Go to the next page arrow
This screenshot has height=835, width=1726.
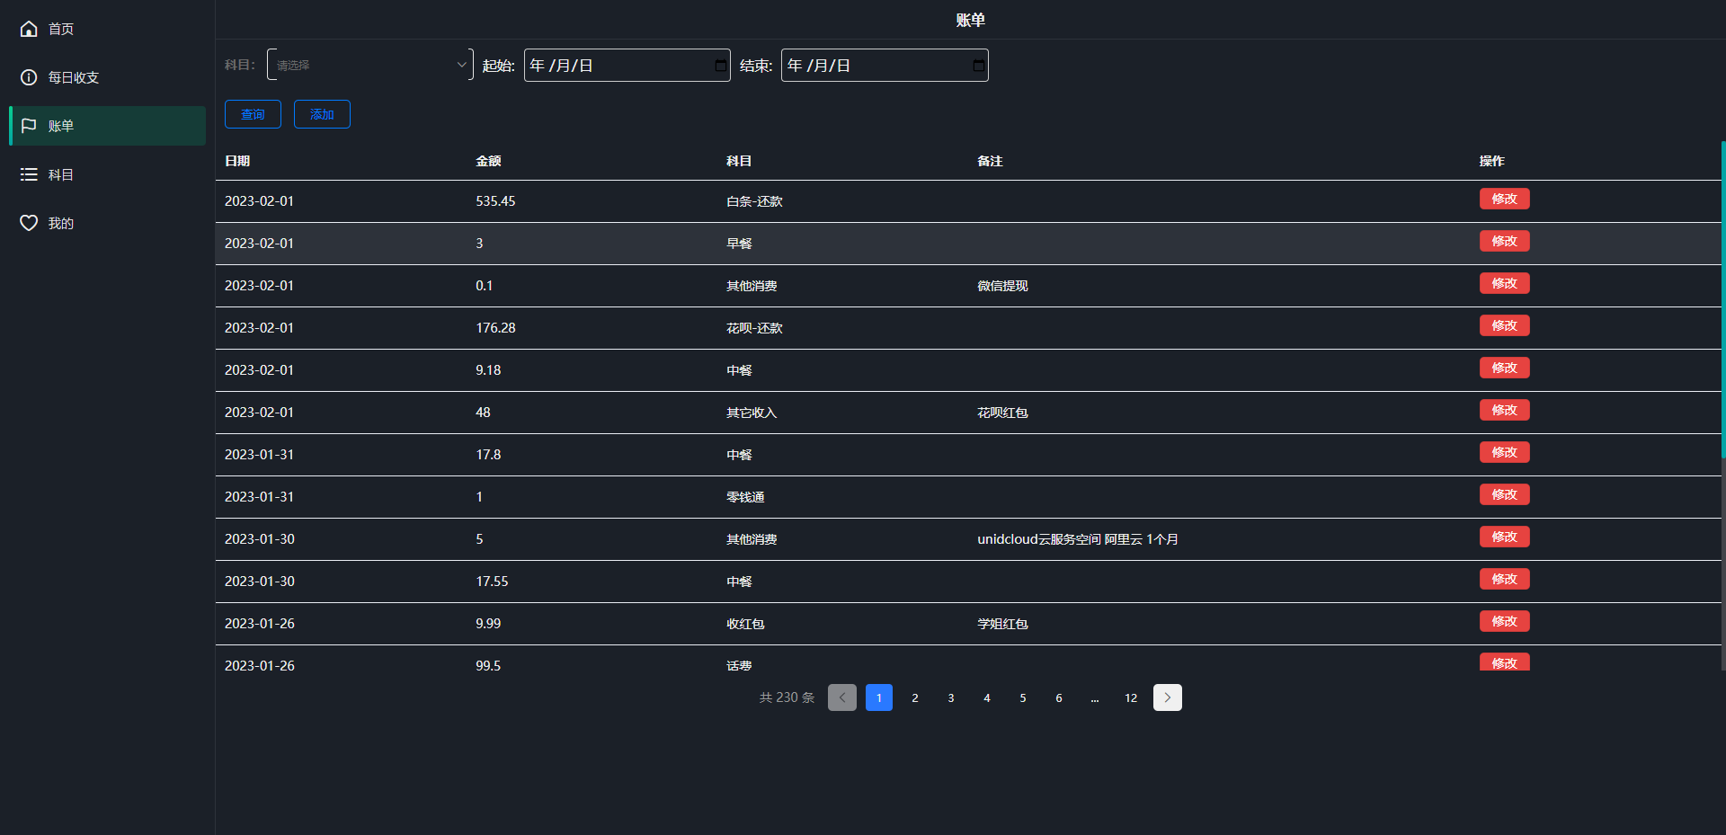tap(1168, 697)
